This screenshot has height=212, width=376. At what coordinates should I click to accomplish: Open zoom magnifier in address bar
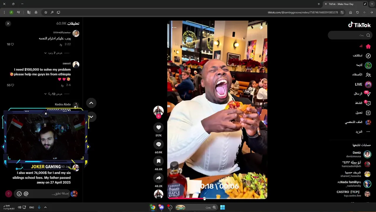(x=52, y=12)
